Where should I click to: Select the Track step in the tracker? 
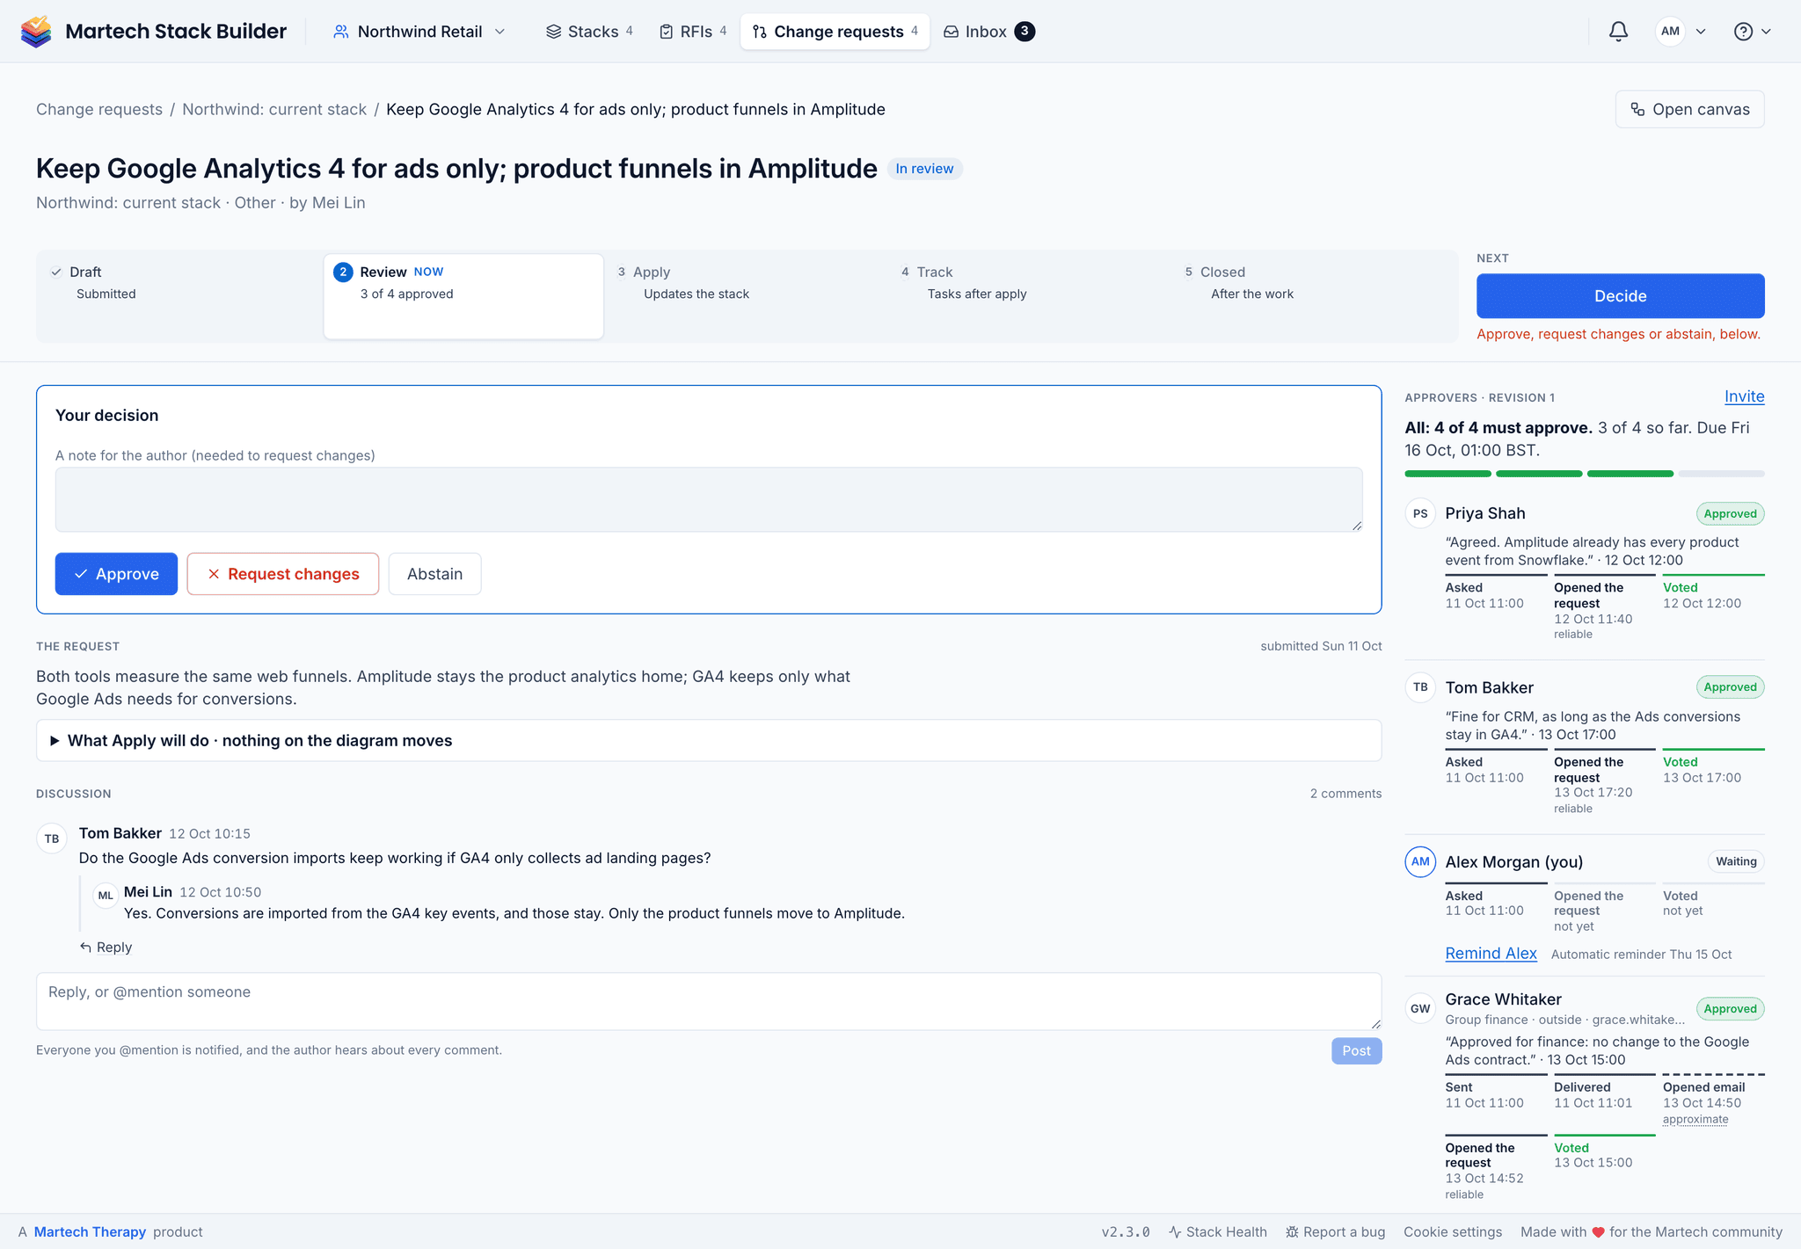click(x=1031, y=296)
